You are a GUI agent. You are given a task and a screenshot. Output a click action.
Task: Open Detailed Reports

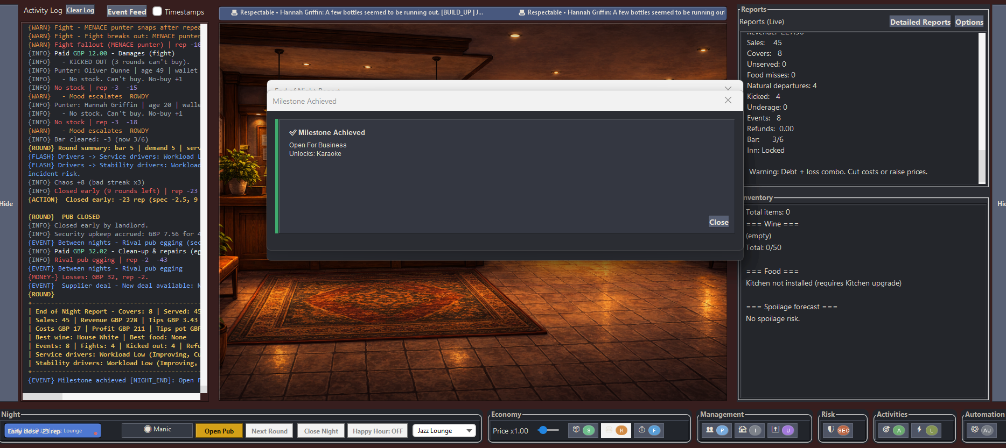pyautogui.click(x=920, y=22)
